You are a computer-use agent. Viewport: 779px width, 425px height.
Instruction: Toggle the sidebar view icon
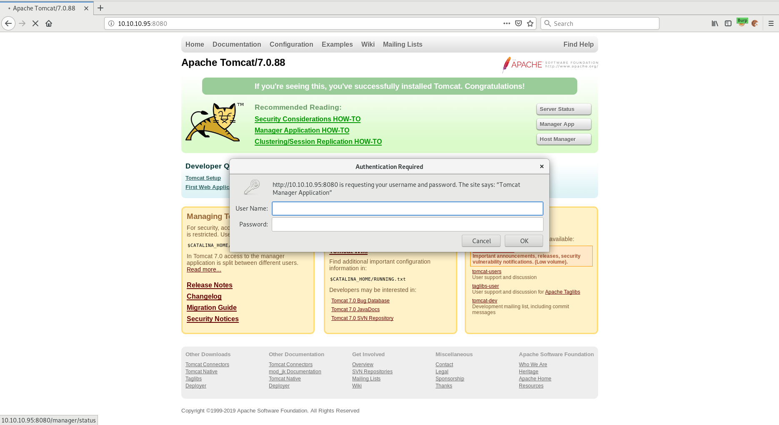point(728,23)
